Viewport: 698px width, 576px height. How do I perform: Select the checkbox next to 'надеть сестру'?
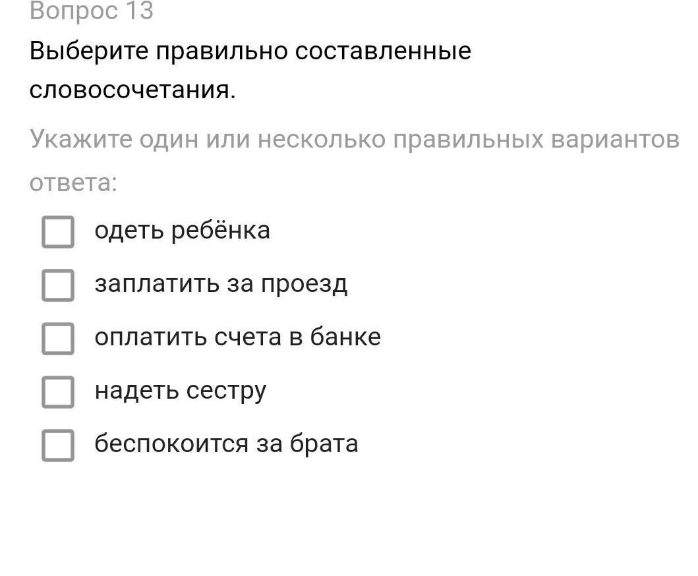pos(58,391)
